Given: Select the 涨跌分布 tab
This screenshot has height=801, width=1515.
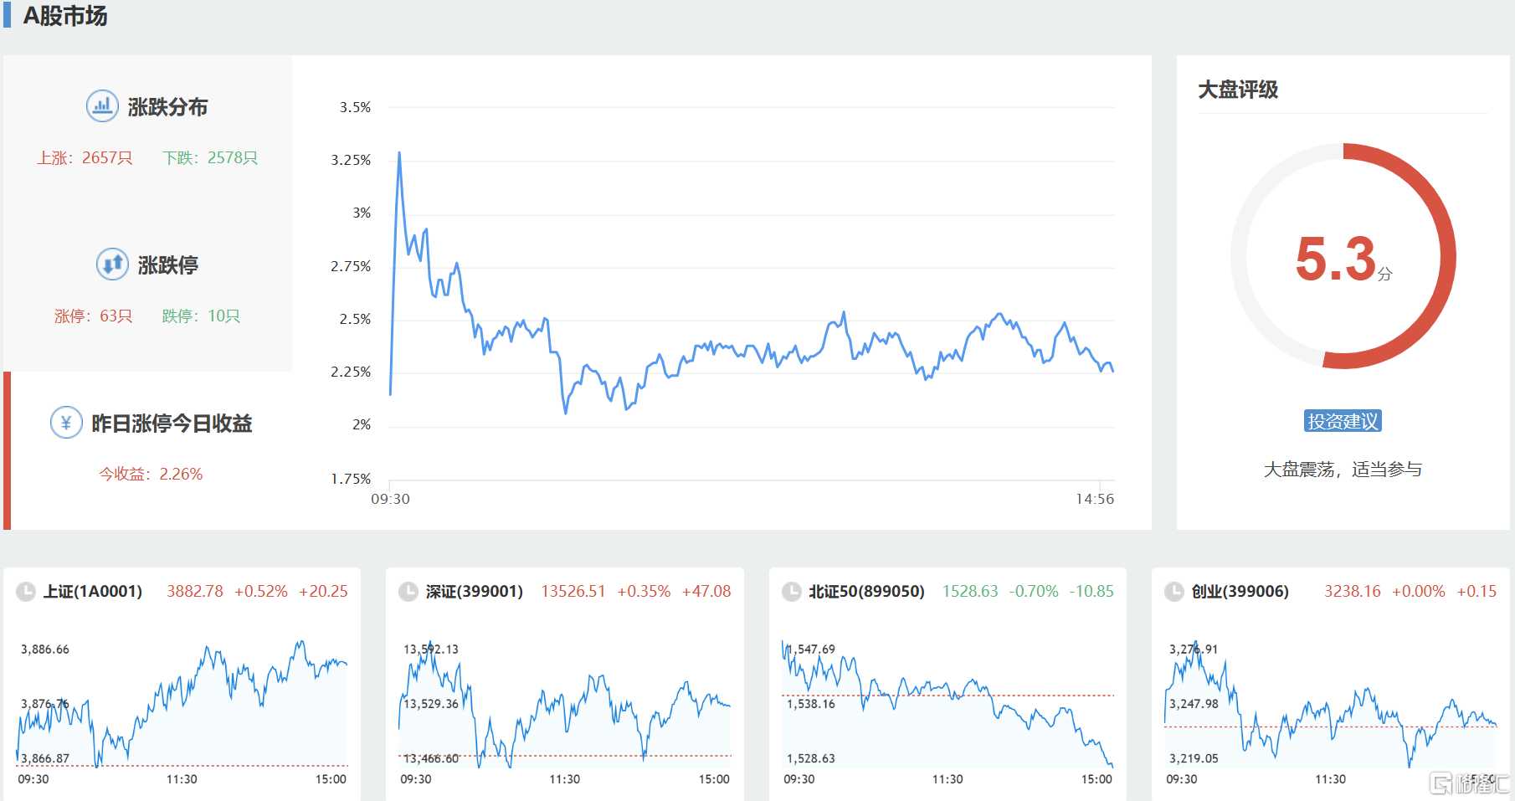Looking at the screenshot, I should 167,107.
